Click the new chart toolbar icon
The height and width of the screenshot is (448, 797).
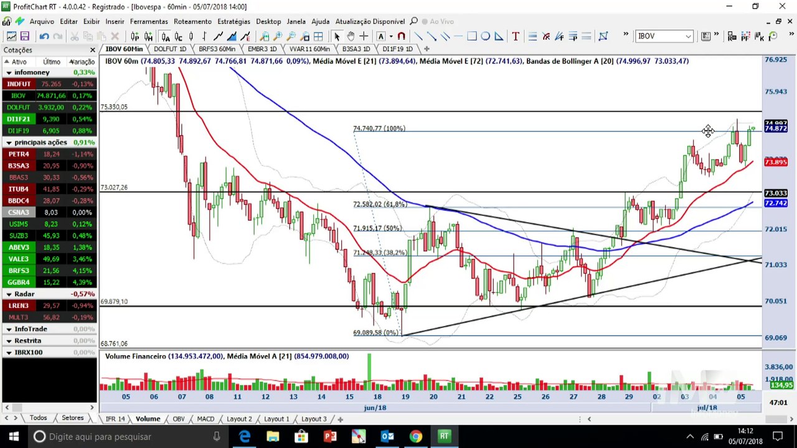click(x=11, y=37)
